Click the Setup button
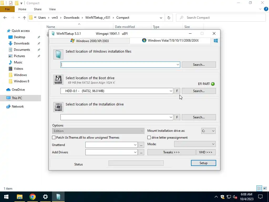Viewport: 269px width, 202px height. coord(204,163)
